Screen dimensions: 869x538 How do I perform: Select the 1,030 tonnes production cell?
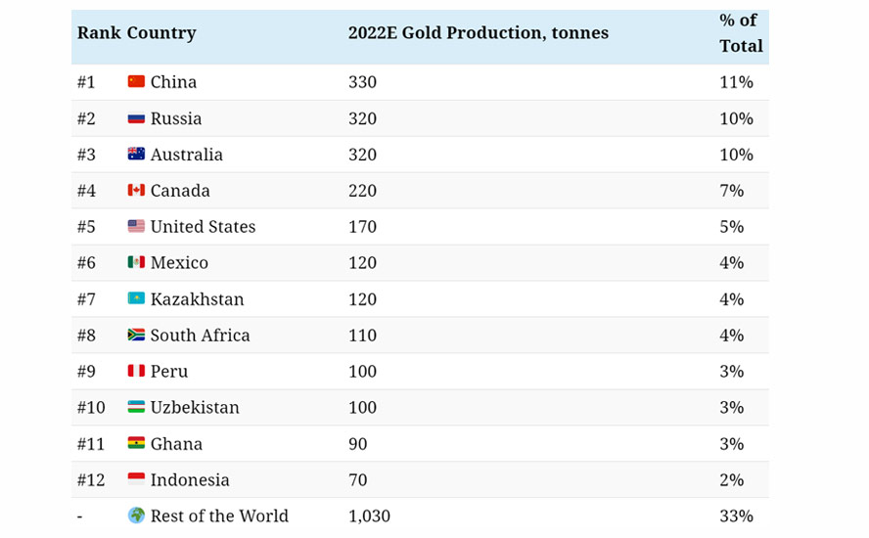pos(369,516)
